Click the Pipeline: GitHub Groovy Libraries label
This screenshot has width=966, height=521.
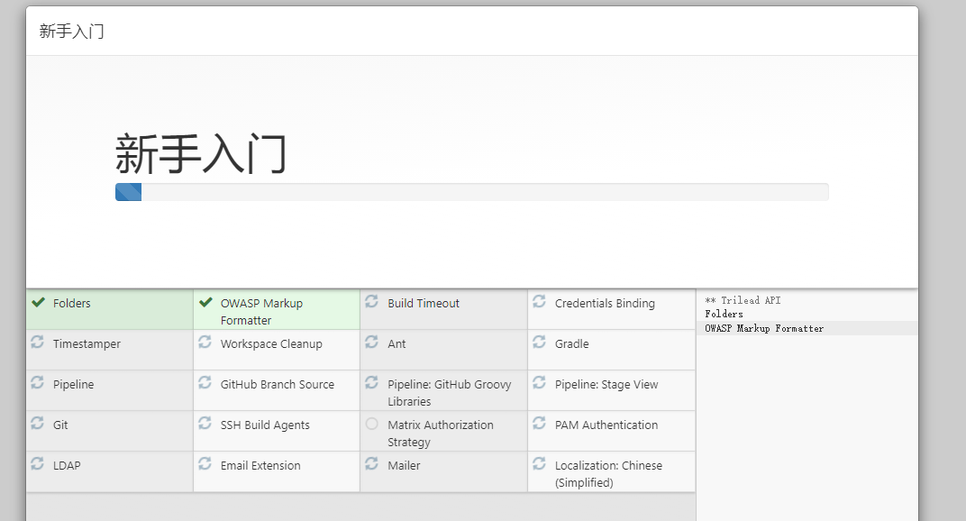[x=449, y=393]
